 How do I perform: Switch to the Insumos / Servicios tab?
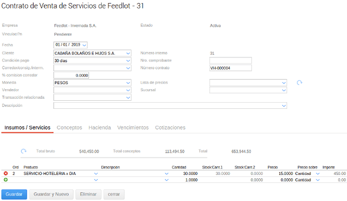28,127
